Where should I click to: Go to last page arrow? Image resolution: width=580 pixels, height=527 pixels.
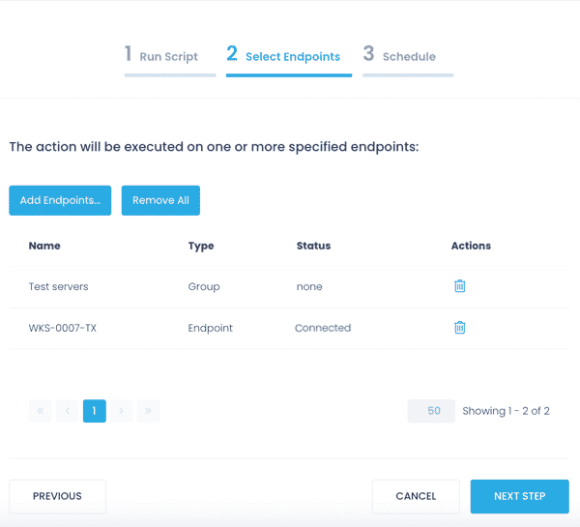tap(148, 411)
